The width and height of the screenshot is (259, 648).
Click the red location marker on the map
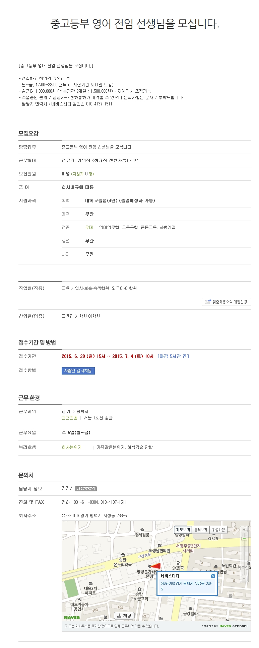pos(156,566)
